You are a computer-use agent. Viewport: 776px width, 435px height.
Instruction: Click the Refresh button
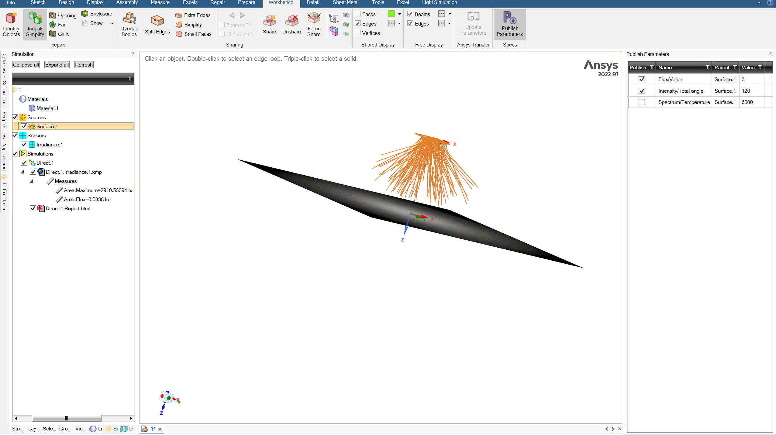(x=84, y=65)
